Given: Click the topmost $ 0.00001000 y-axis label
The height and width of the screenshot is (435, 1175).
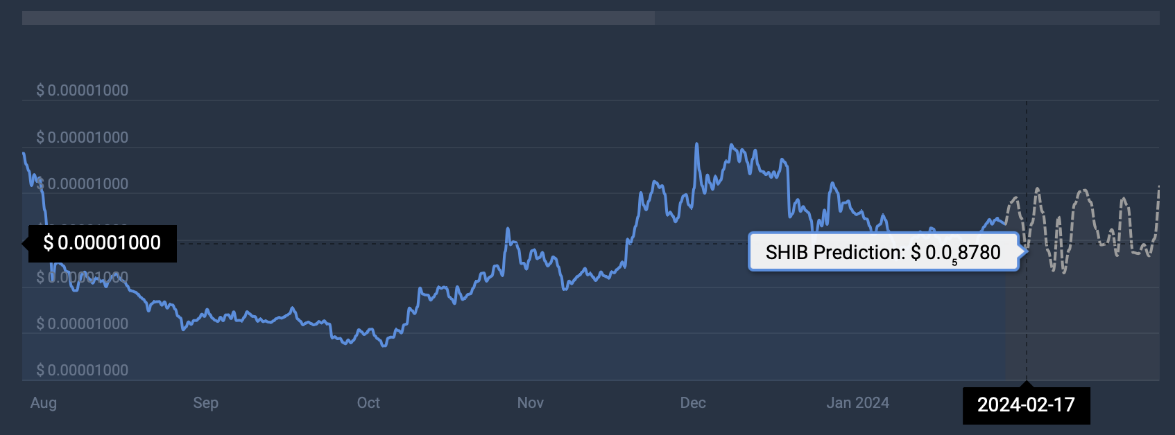Looking at the screenshot, I should point(83,90).
